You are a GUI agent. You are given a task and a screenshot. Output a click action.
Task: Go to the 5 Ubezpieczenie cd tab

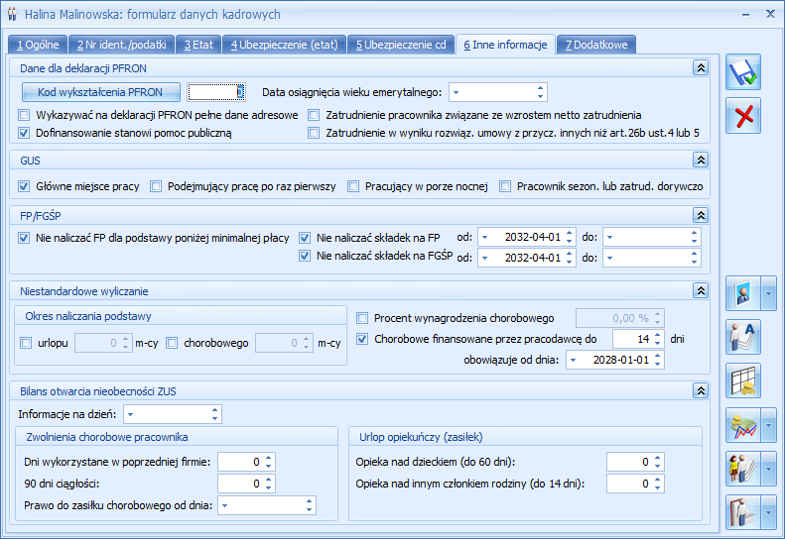point(401,45)
